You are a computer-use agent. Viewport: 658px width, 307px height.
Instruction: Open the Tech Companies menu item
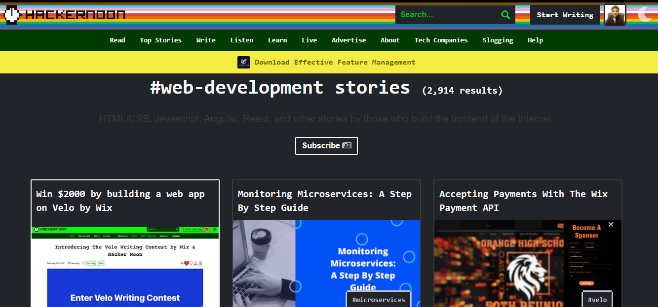tap(441, 40)
